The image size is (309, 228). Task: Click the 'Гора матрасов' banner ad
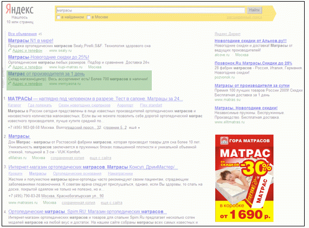click(x=244, y=178)
